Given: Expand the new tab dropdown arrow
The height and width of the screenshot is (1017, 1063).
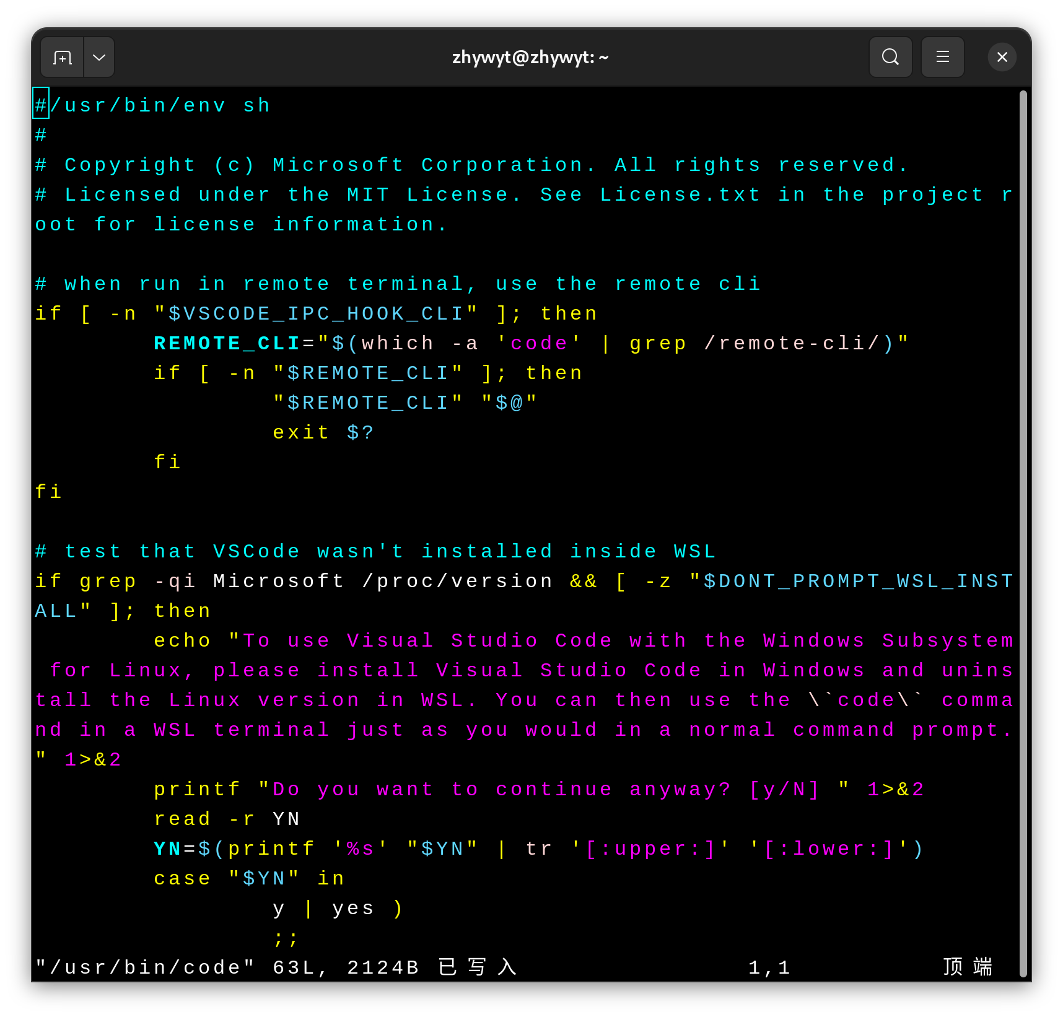Looking at the screenshot, I should click(99, 58).
